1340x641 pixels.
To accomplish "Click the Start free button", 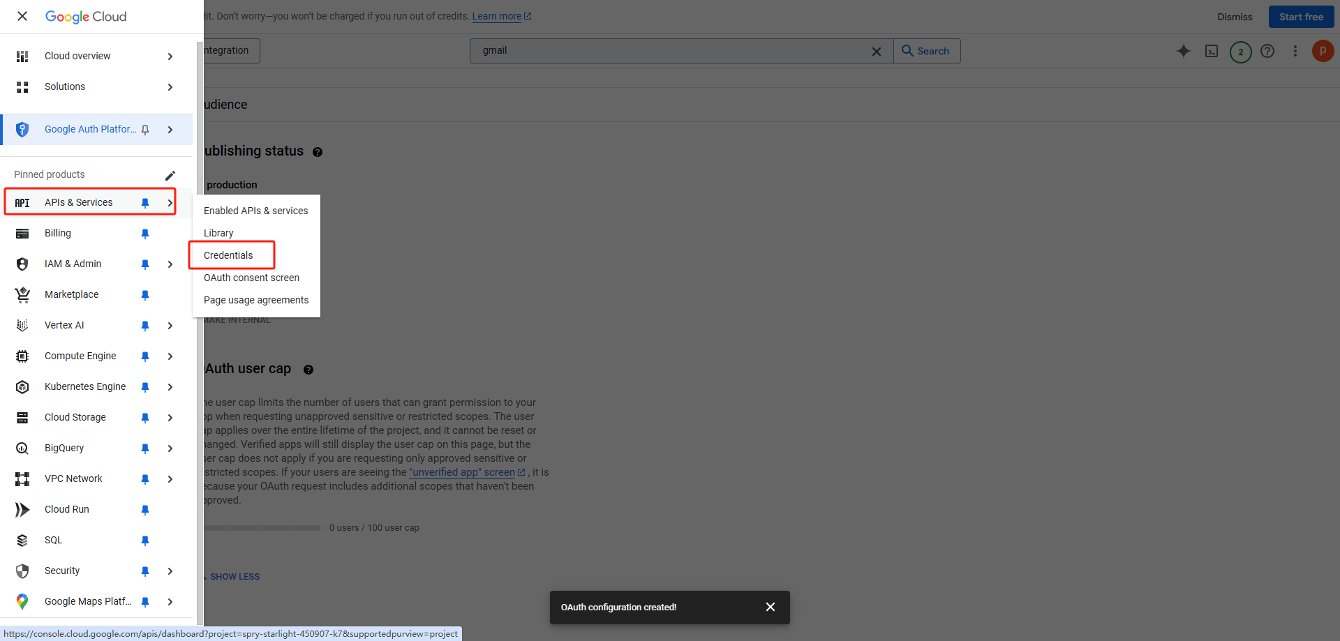I will pos(1300,17).
